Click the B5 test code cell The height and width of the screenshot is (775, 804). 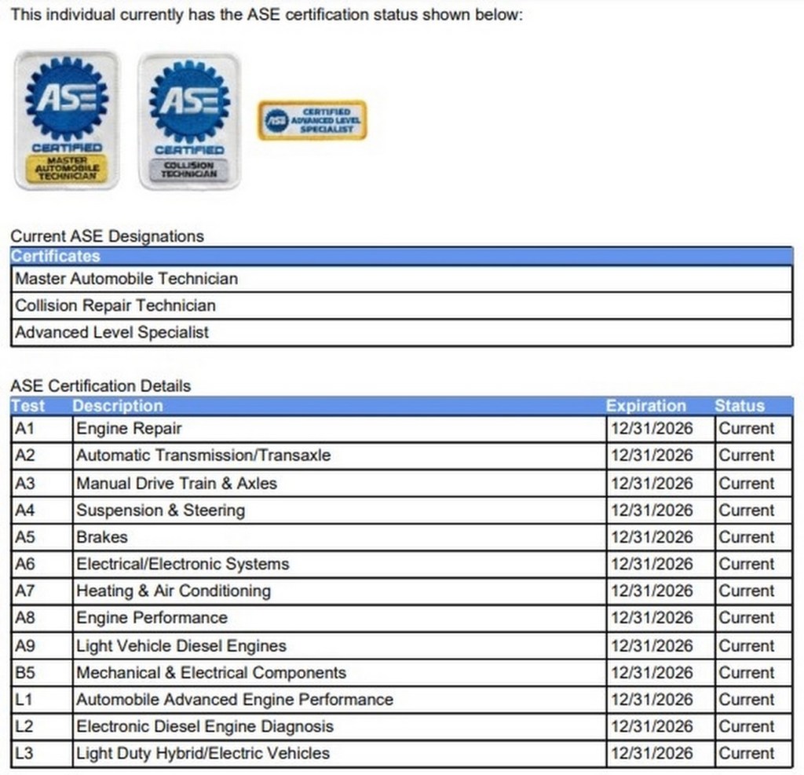pyautogui.click(x=25, y=673)
